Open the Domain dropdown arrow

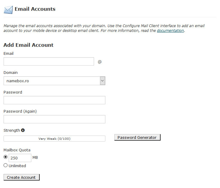point(103,81)
